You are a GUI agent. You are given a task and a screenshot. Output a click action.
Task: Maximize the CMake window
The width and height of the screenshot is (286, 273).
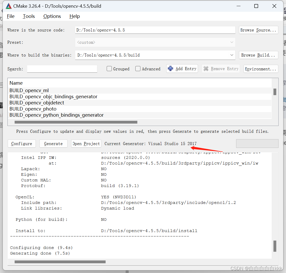pos(256,6)
